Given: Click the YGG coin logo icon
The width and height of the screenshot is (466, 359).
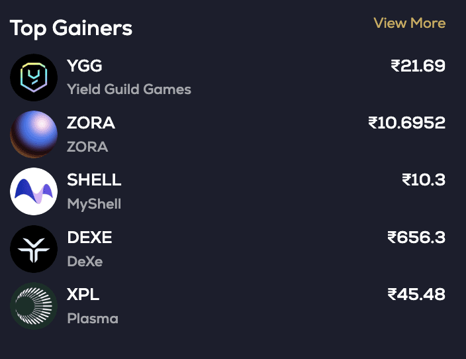Looking at the screenshot, I should (x=34, y=77).
